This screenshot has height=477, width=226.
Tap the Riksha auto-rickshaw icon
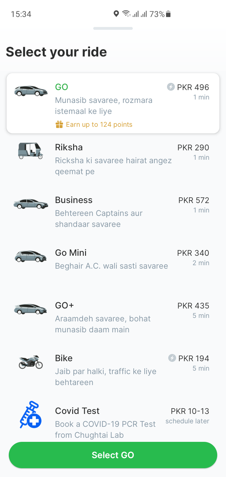point(30,151)
